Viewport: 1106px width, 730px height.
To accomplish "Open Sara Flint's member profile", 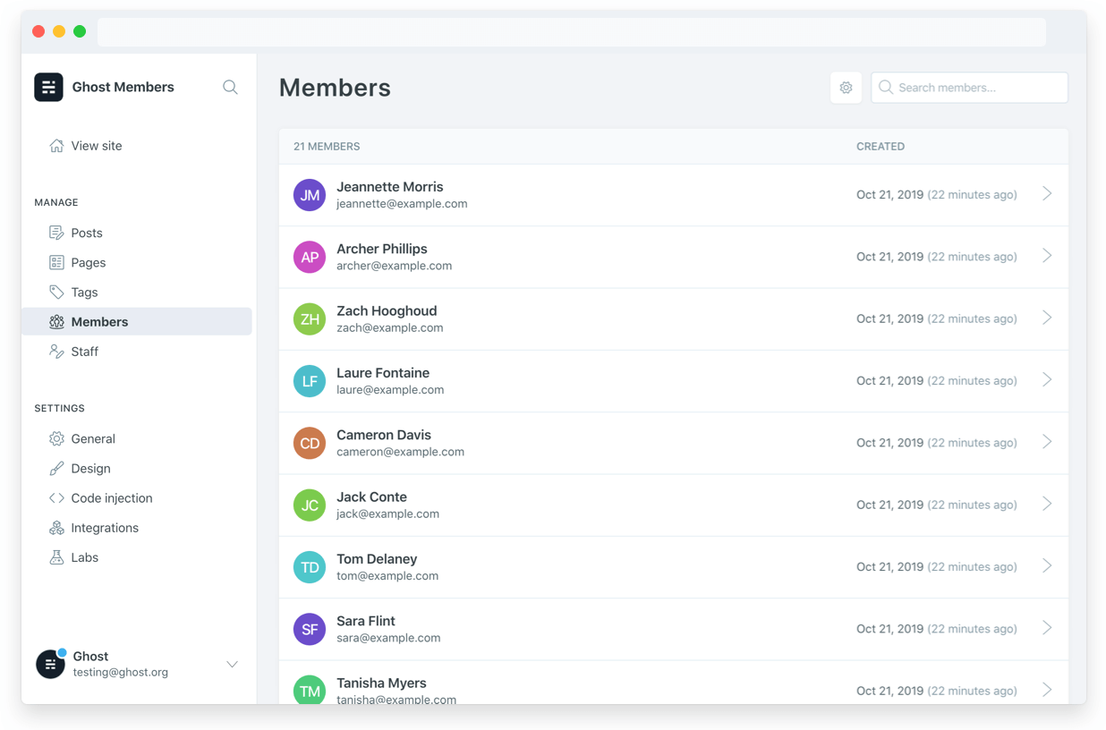I will (1047, 628).
